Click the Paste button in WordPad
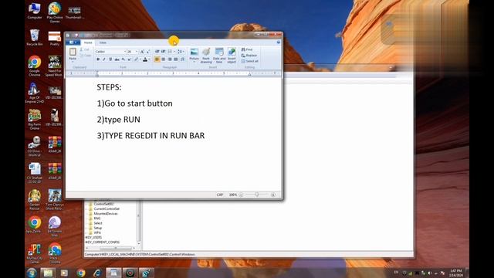The image size is (494, 278). coord(73,54)
